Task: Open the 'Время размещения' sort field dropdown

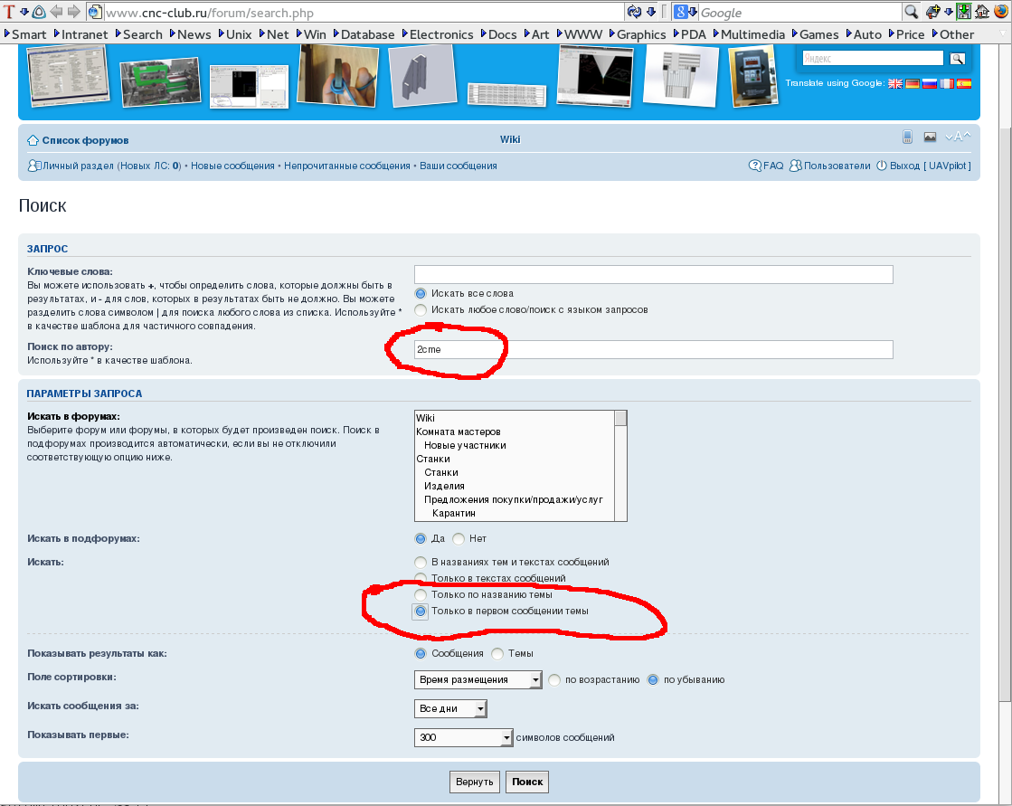Action: (478, 679)
